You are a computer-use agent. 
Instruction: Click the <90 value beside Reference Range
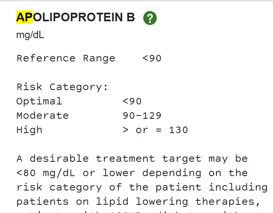point(152,58)
